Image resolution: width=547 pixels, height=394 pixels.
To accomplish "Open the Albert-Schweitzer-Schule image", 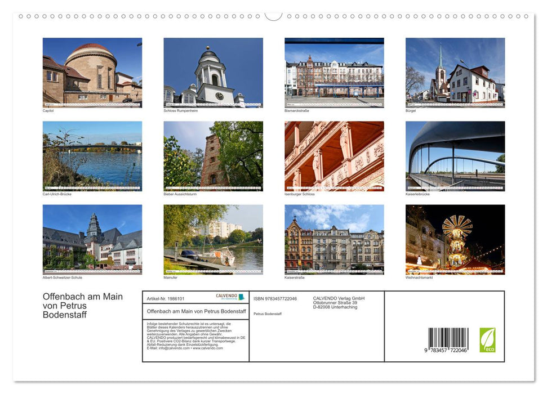I will (x=92, y=239).
